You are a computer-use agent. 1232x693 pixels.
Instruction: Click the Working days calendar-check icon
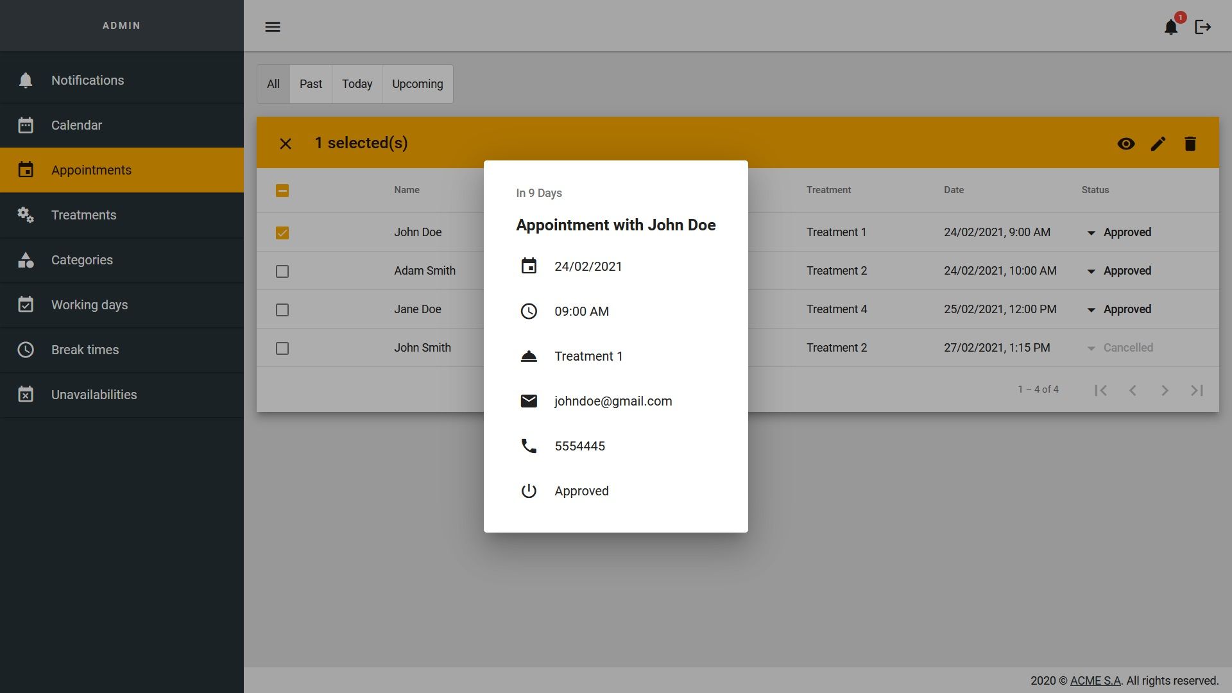coord(26,305)
